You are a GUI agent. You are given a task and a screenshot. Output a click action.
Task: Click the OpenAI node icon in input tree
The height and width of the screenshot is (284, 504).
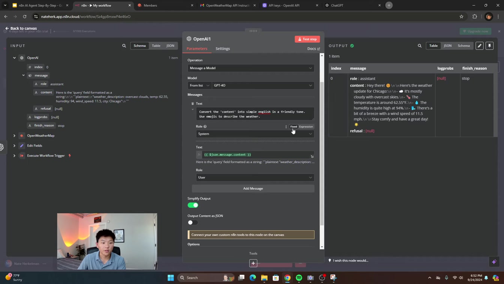[22, 58]
